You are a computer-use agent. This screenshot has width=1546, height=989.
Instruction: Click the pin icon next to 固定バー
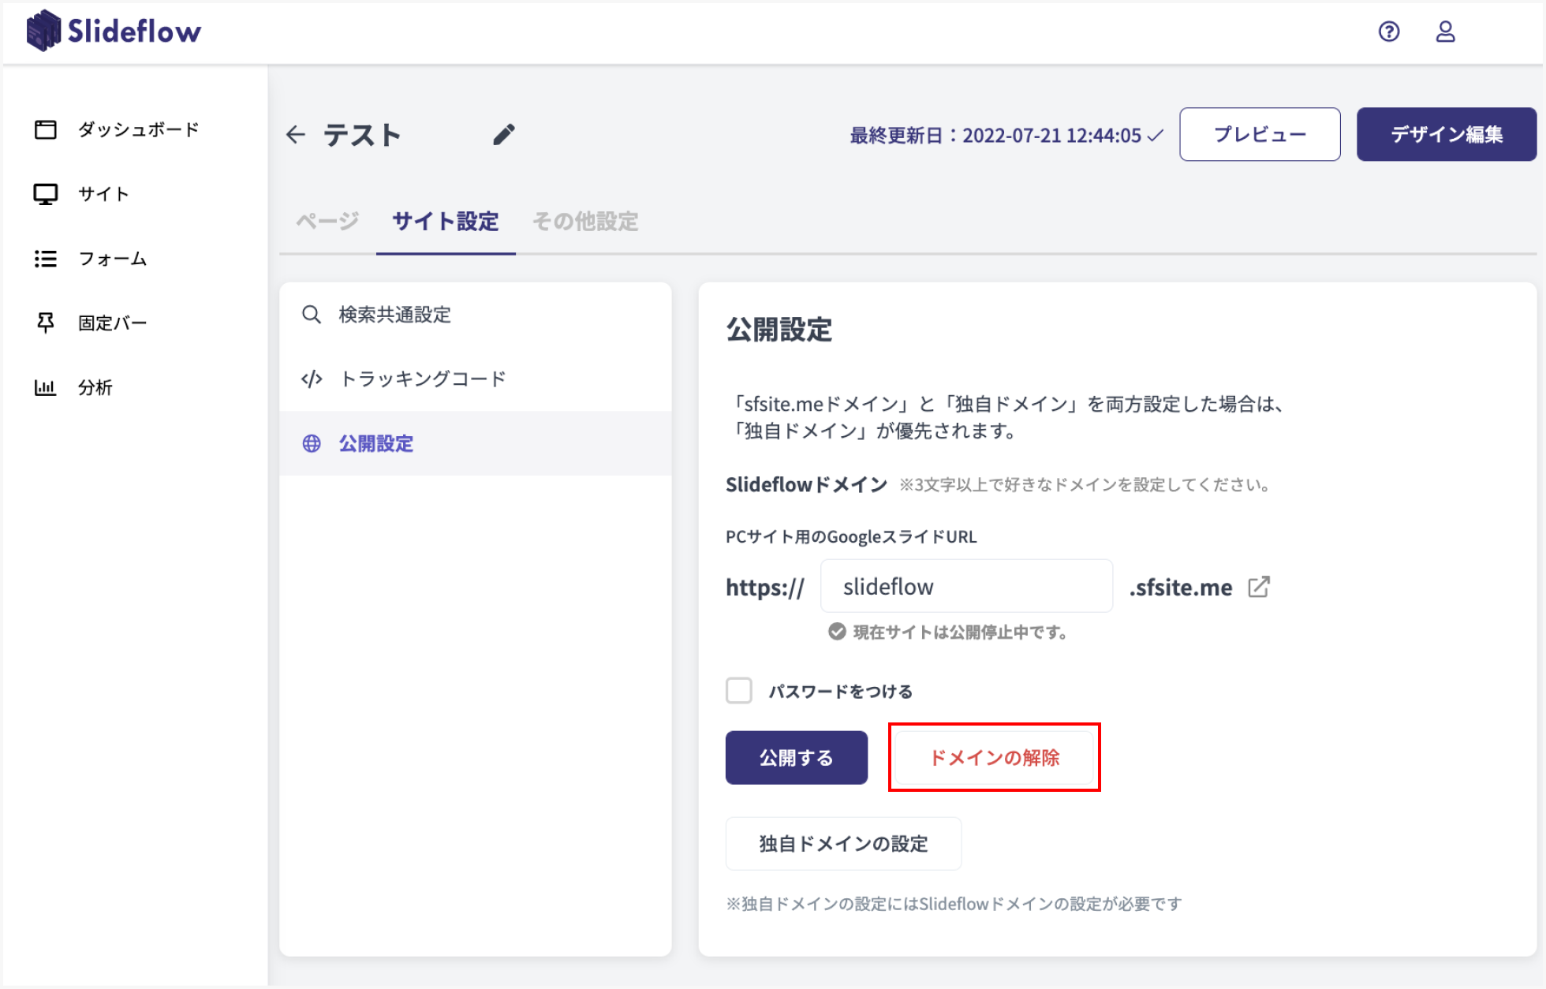point(46,323)
